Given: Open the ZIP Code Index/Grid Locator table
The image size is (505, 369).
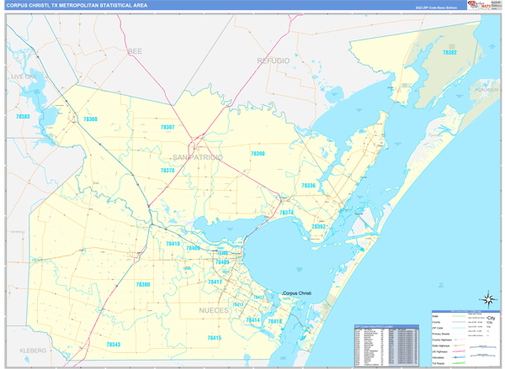Looking at the screenshot, I should 385,343.
